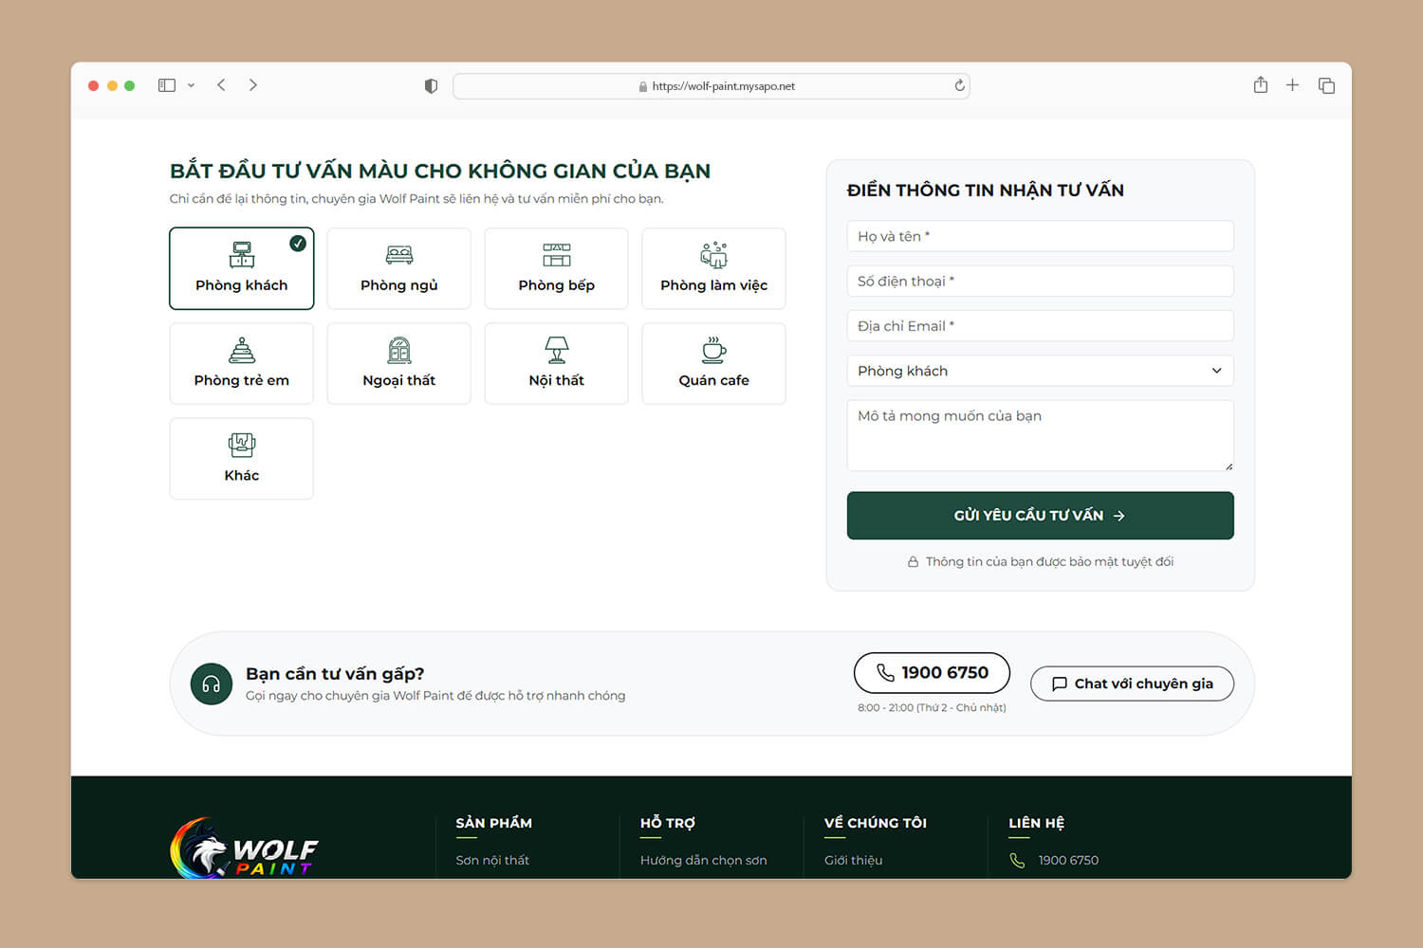Image resolution: width=1423 pixels, height=948 pixels.
Task: Select the Khác room option
Action: coord(241,459)
